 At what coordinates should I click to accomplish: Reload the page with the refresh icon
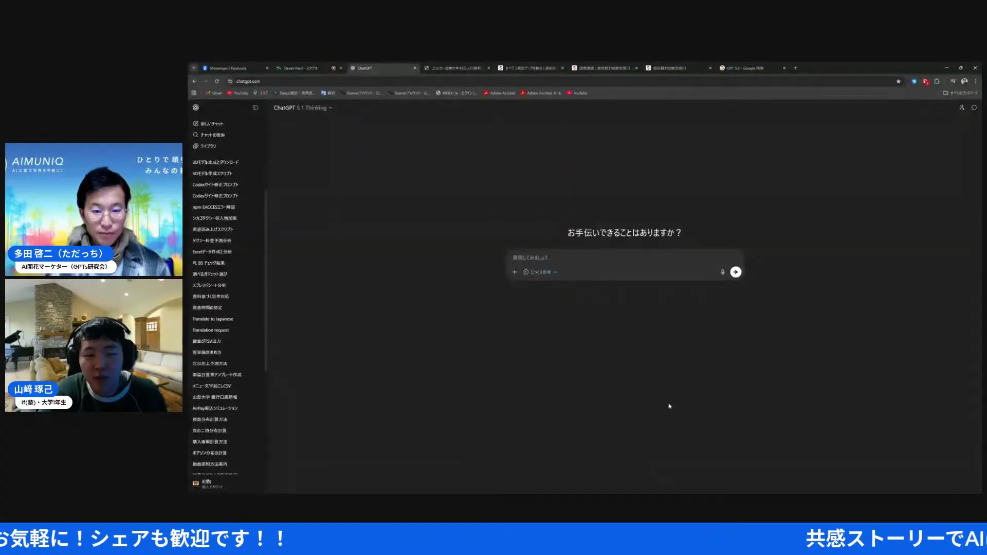coord(216,81)
